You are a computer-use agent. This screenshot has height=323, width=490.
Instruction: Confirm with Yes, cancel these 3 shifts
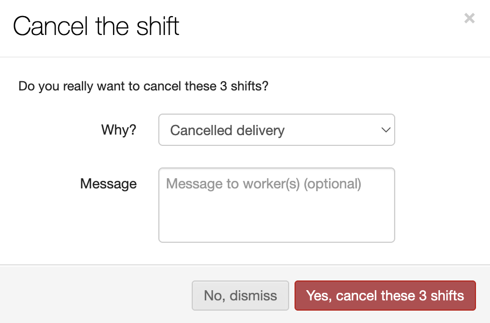pyautogui.click(x=384, y=296)
